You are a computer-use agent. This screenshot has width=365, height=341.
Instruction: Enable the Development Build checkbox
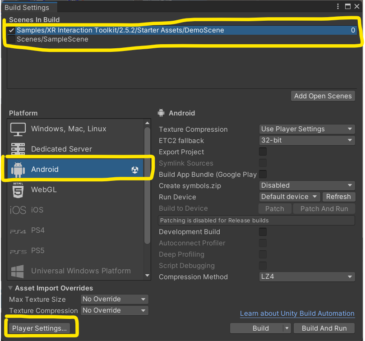[x=263, y=232]
